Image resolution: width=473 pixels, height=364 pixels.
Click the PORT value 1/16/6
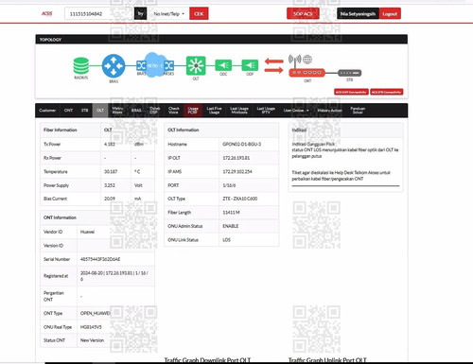click(x=229, y=185)
